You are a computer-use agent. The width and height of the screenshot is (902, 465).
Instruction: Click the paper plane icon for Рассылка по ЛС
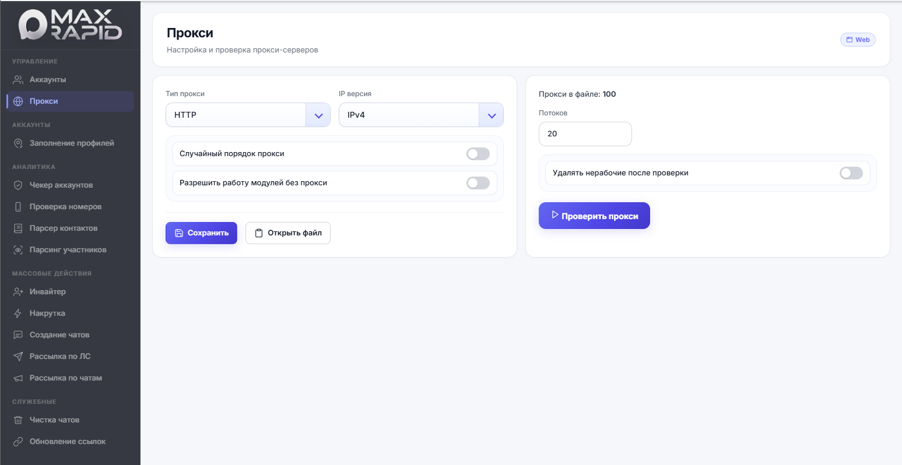(18, 357)
